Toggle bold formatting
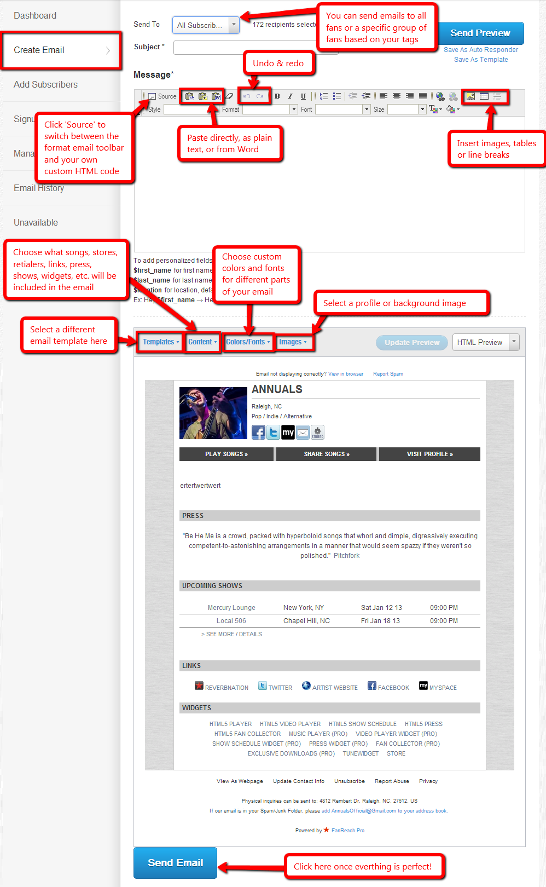This screenshot has width=546, height=887. [277, 96]
